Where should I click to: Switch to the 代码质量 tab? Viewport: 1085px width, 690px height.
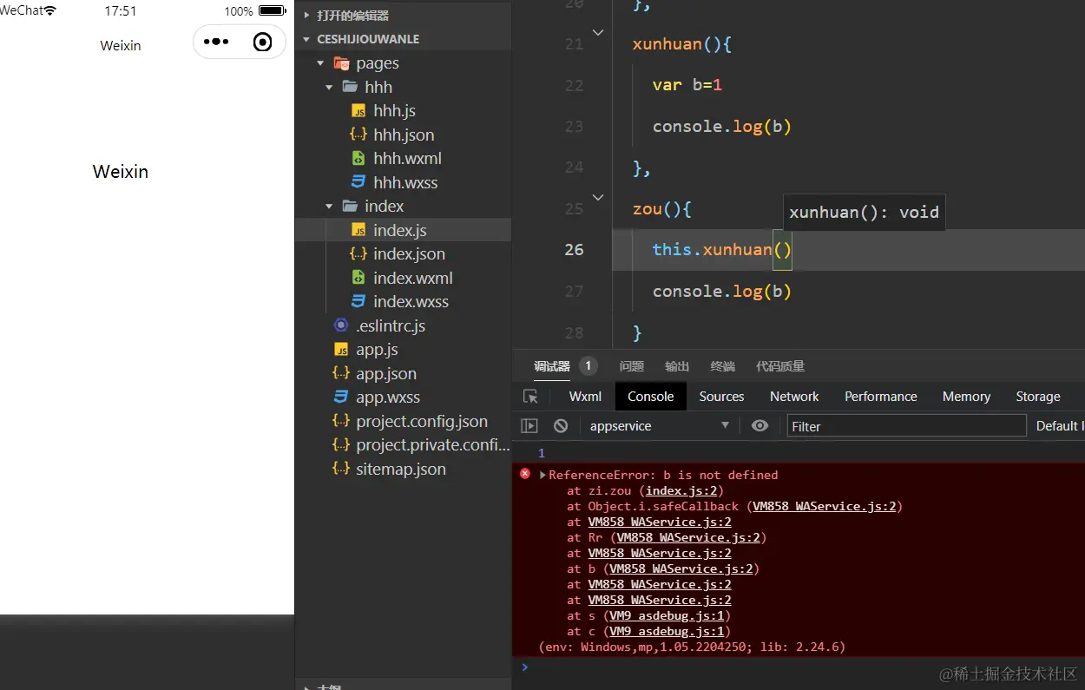tap(780, 366)
